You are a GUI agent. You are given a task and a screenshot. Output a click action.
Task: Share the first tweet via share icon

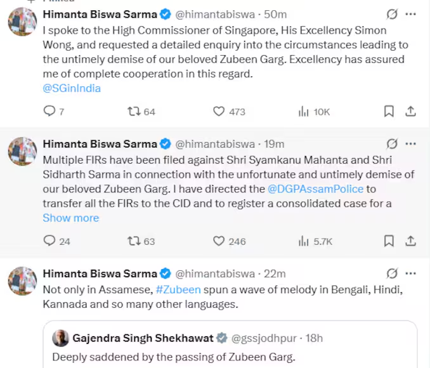pyautogui.click(x=410, y=112)
